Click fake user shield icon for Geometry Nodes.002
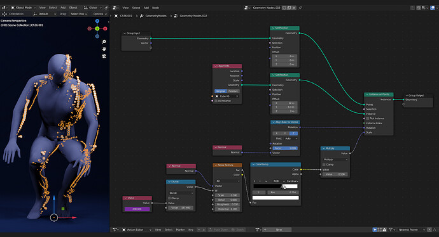 click(x=284, y=8)
